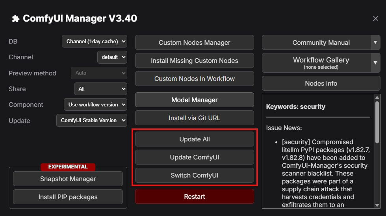Open the Snapshot Manager

tap(68, 179)
